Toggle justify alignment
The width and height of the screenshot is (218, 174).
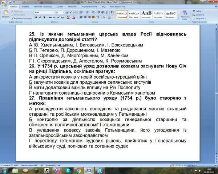[93, 17]
